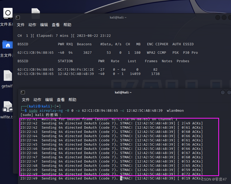Open 动作 menu in back terminal window

[32, 25]
